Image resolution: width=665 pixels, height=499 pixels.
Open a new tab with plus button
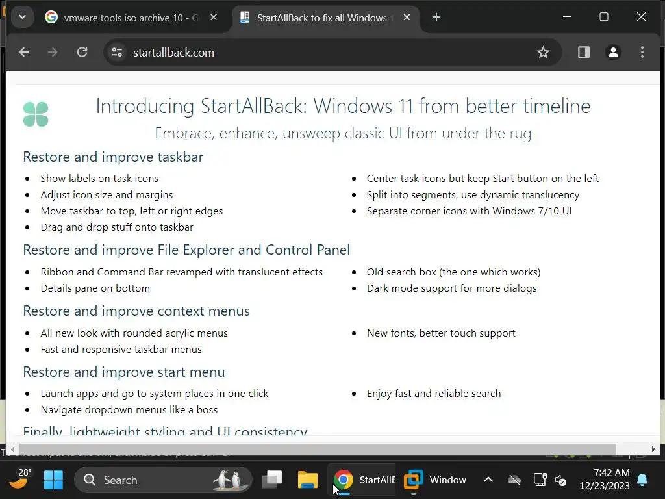[x=436, y=18]
